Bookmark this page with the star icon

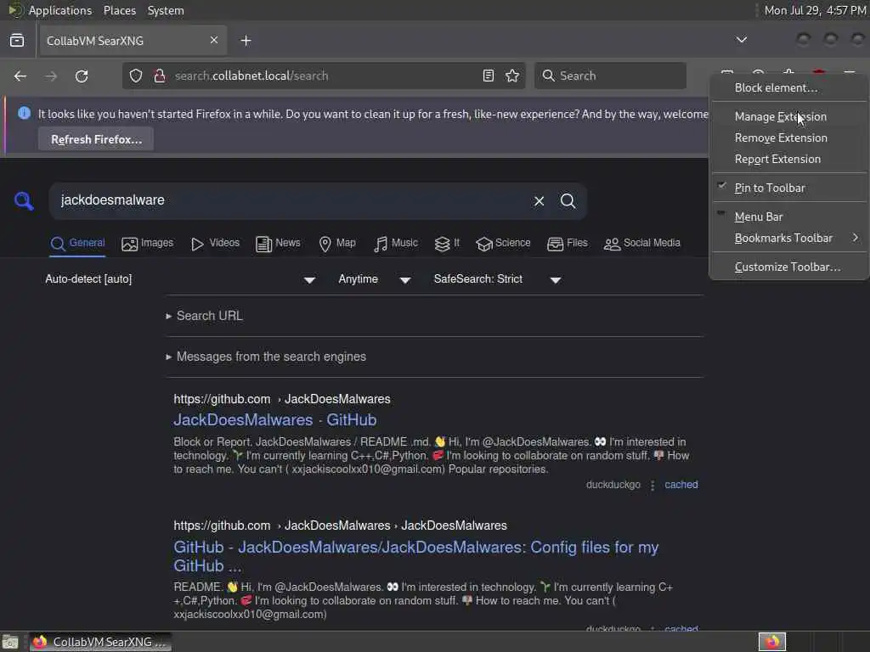tap(512, 76)
